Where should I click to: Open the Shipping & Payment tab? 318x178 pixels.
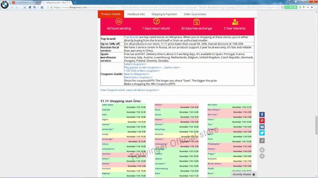tap(164, 14)
